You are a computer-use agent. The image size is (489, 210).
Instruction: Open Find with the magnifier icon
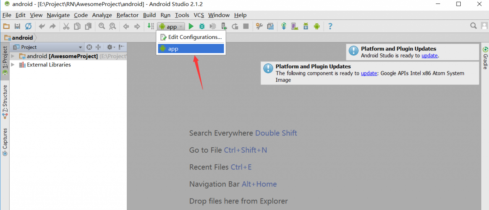point(102,26)
